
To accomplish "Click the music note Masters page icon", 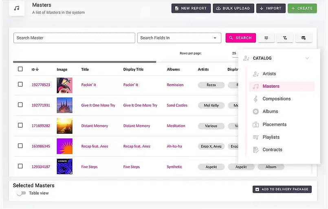I will [17, 8].
